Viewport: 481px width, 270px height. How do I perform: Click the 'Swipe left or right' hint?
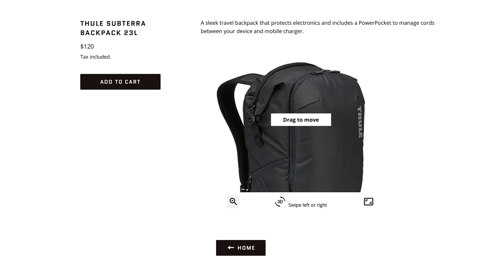pyautogui.click(x=308, y=205)
